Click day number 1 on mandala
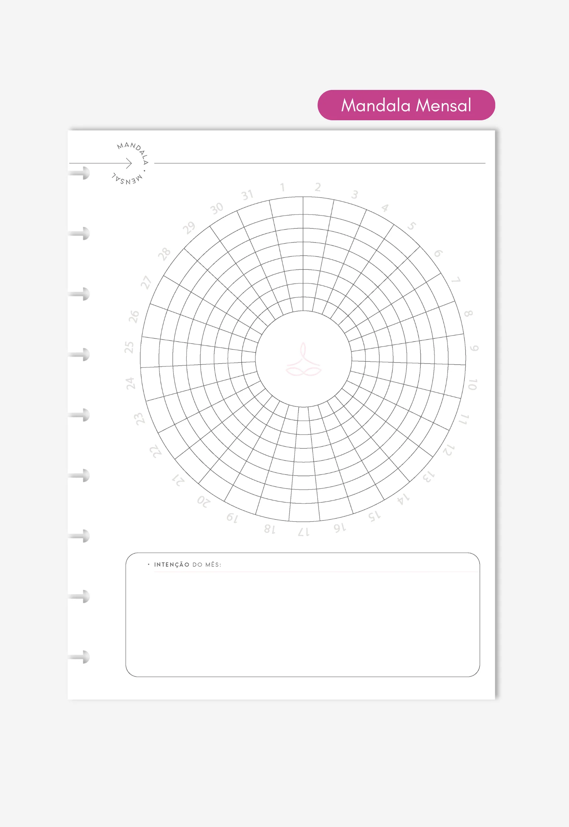 click(x=282, y=187)
